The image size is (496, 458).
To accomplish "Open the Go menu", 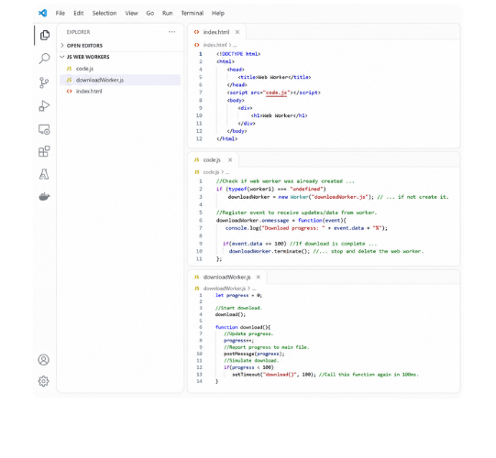I will click(150, 13).
